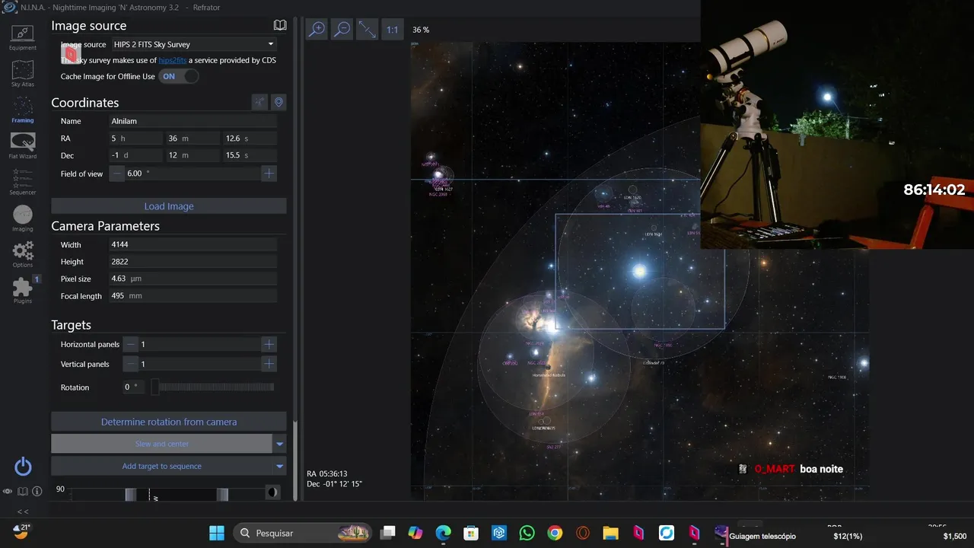
Task: Edit the camera Width field
Action: (193, 245)
